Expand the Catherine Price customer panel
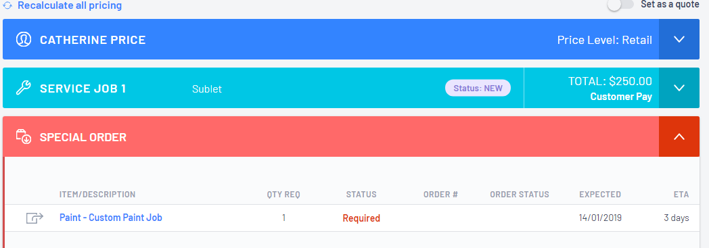 pyautogui.click(x=679, y=39)
